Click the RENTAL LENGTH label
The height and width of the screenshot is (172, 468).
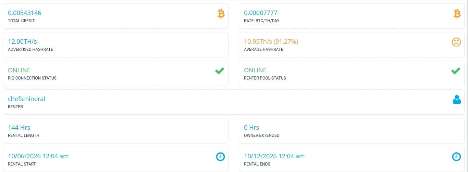(x=24, y=135)
